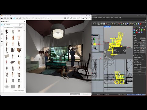This screenshot has height=110, width=147.
Task: Open the Custom Assets tab
Action: 18,28
